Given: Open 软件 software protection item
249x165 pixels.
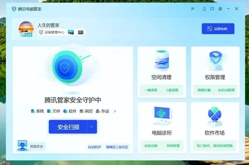Looking at the screenshot, I should coord(70,111).
